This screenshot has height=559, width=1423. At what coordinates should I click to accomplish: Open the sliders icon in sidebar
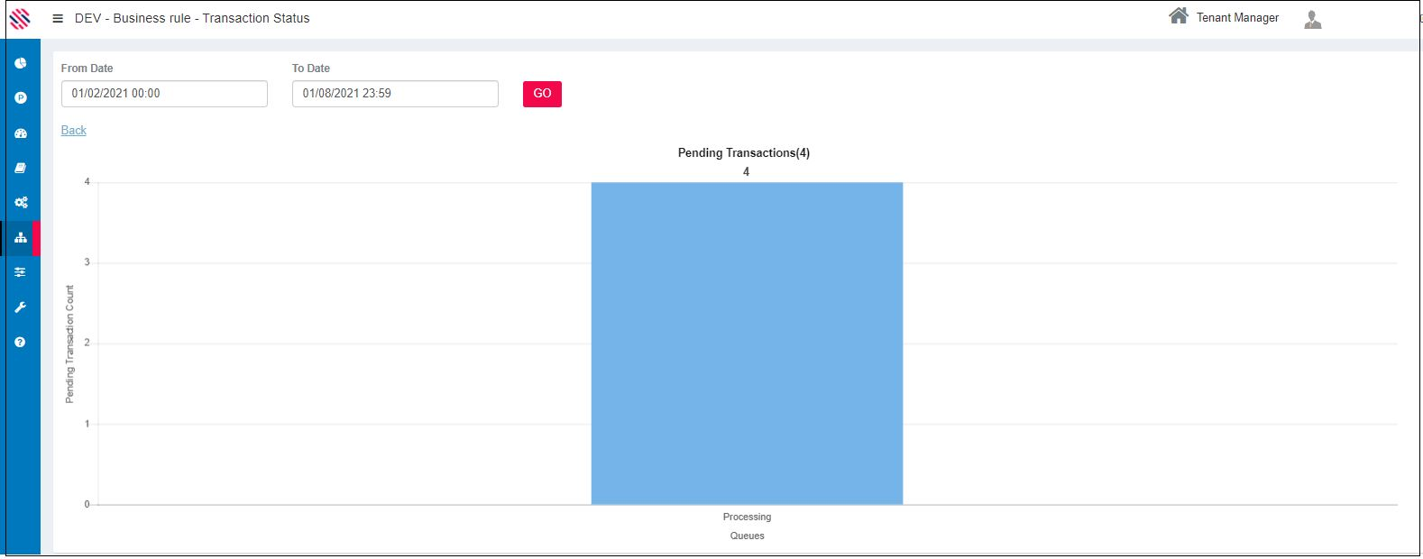pyautogui.click(x=21, y=272)
